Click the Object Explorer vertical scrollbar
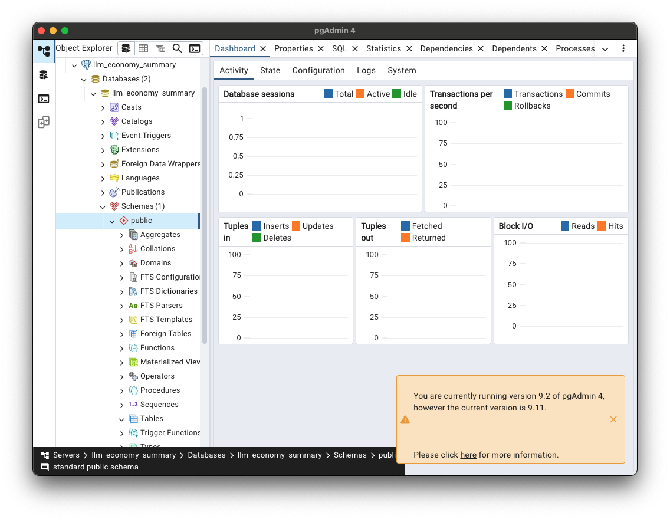The height and width of the screenshot is (519, 670). coord(205,216)
